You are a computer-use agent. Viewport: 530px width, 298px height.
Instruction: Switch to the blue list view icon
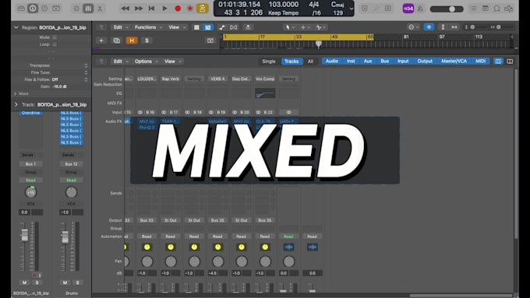click(x=208, y=27)
